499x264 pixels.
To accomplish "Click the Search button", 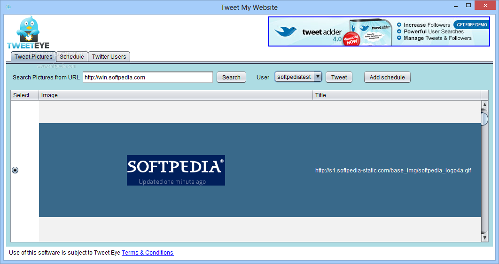I will [x=231, y=78].
